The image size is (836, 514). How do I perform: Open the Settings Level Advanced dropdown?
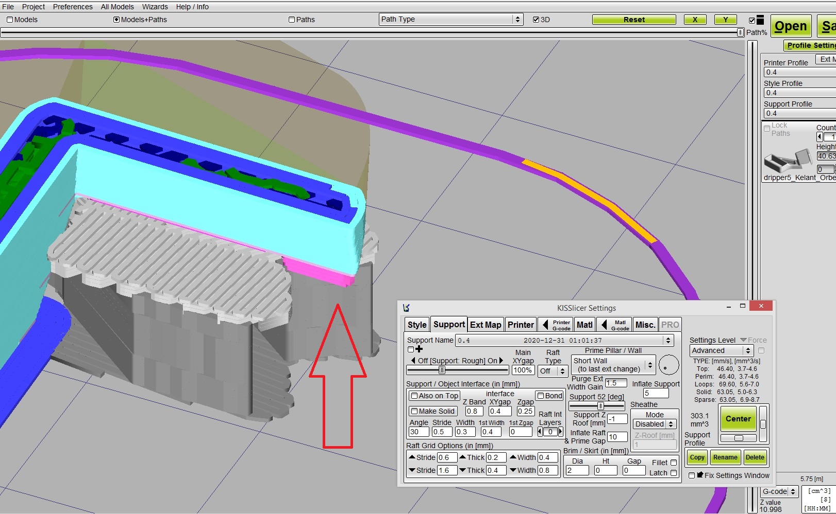[x=721, y=350]
